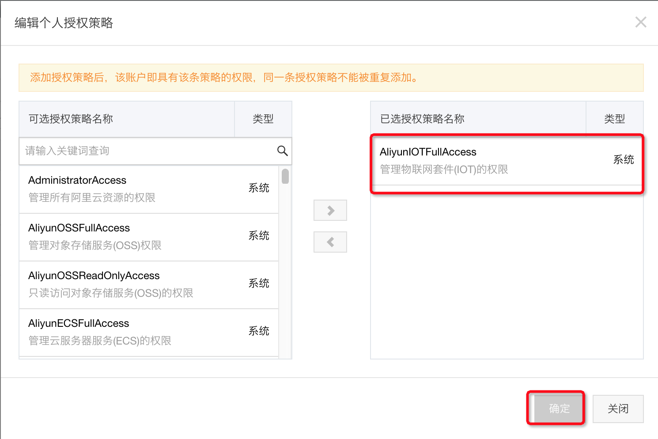Click the 关闭 button
This screenshot has height=439, width=658.
pos(618,409)
